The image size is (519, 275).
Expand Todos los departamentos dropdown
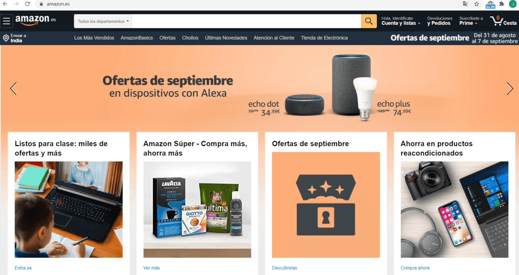pyautogui.click(x=103, y=21)
